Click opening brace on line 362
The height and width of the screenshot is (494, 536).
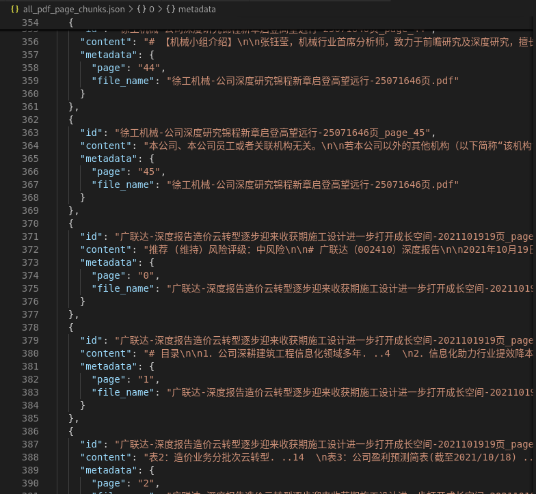tap(71, 120)
